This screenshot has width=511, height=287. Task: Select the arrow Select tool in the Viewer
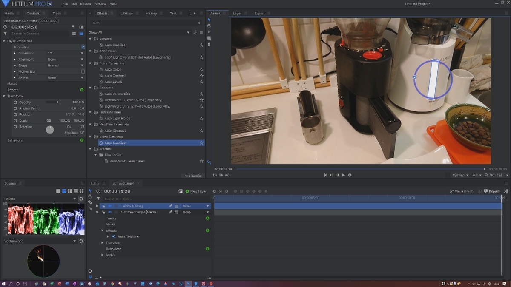pos(209,20)
